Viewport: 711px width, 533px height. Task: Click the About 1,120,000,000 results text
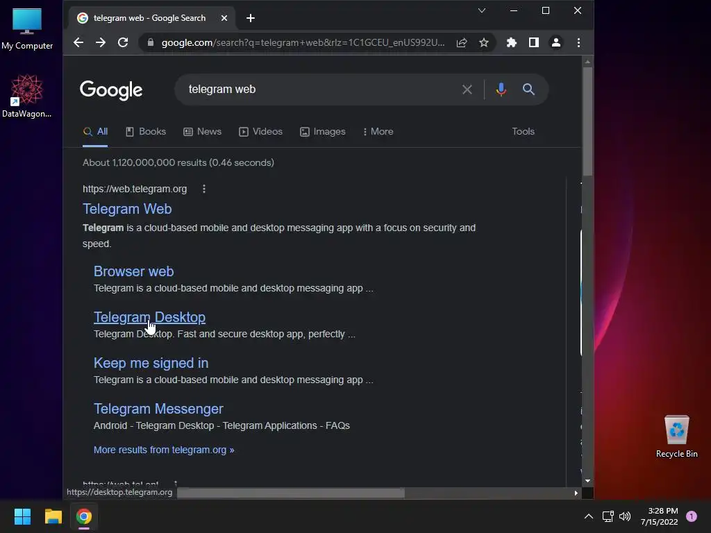178,162
